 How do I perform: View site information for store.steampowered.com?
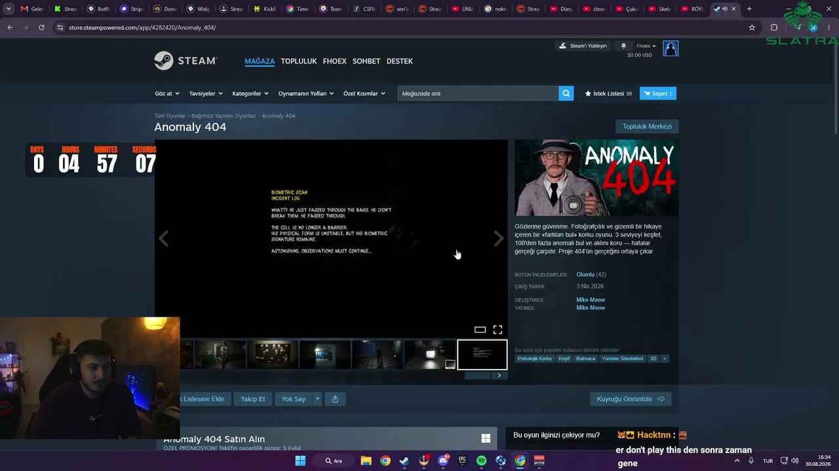(x=60, y=27)
